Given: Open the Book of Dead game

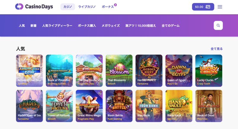Looking at the screenshot, I should coord(209,106).
